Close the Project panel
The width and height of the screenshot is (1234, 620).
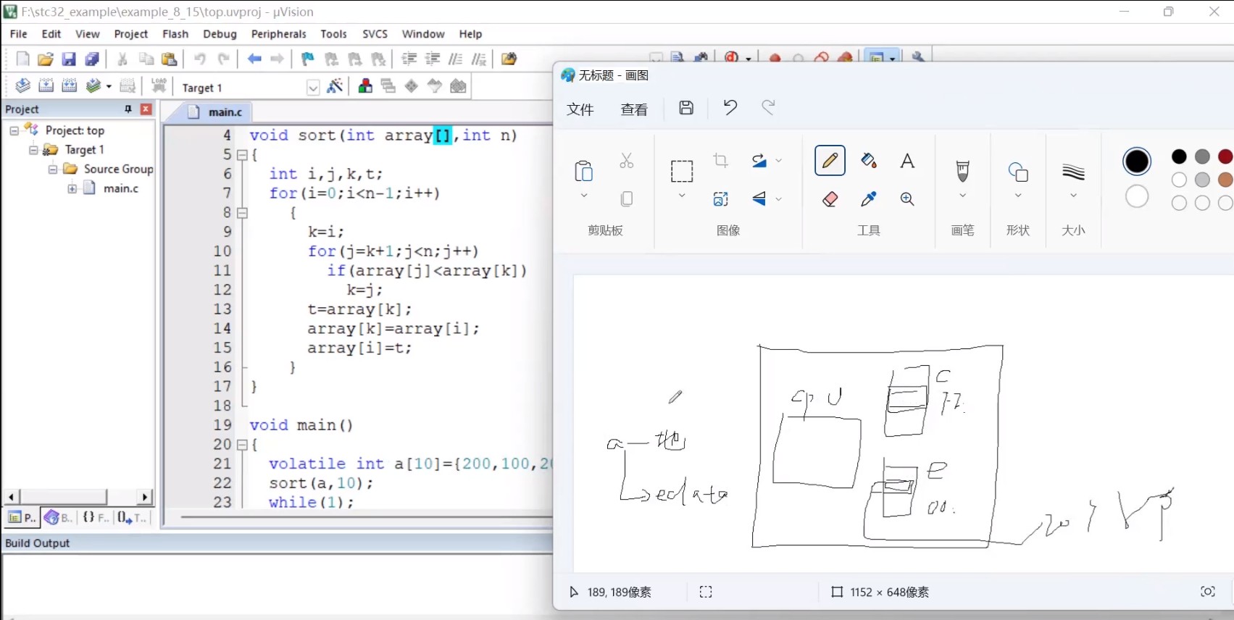click(x=146, y=109)
